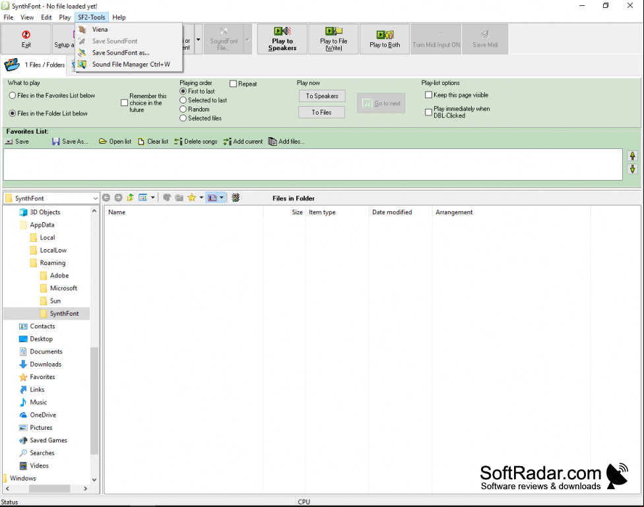Click the SoundFont File toolbar button
Screen dimensions: 644x507
click(x=224, y=39)
